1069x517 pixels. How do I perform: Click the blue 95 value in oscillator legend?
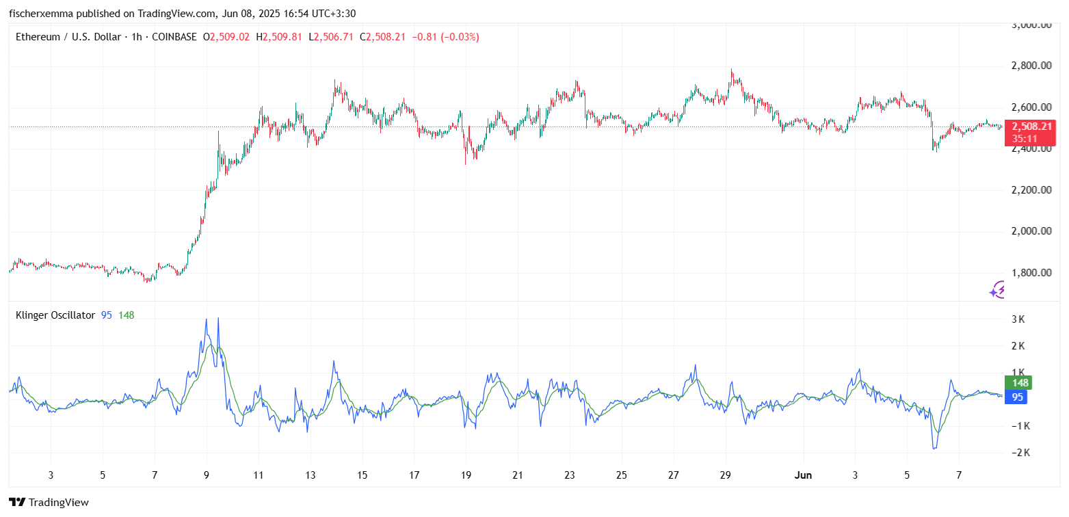(106, 315)
